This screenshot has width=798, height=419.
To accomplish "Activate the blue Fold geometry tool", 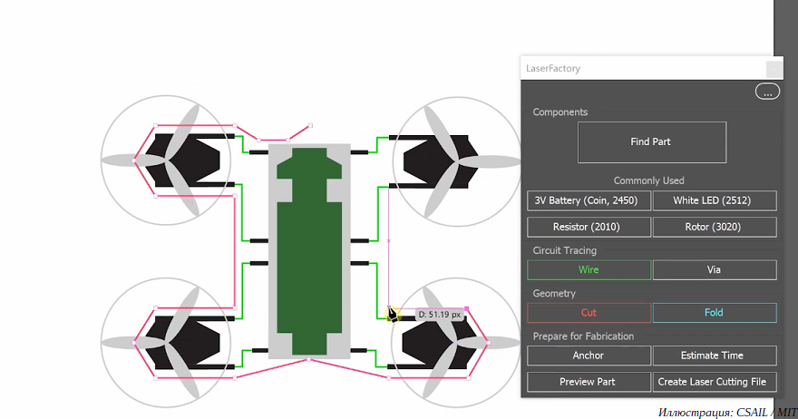I will (x=715, y=313).
